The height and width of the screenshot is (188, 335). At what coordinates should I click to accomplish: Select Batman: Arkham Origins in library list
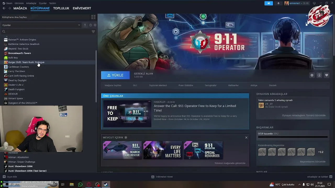(x=22, y=40)
